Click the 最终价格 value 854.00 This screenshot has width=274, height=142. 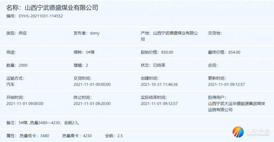tap(234, 52)
